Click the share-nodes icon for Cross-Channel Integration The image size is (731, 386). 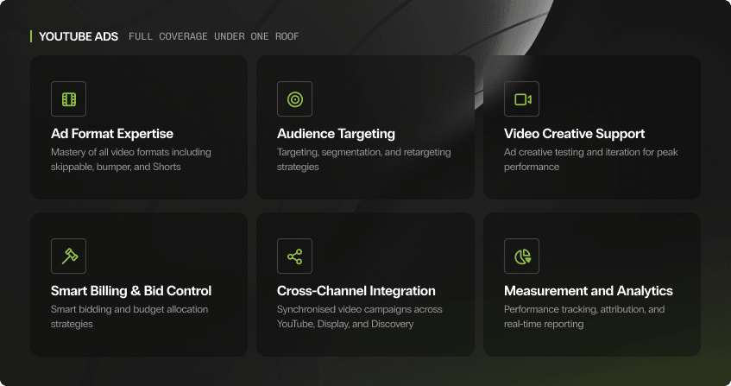click(294, 256)
